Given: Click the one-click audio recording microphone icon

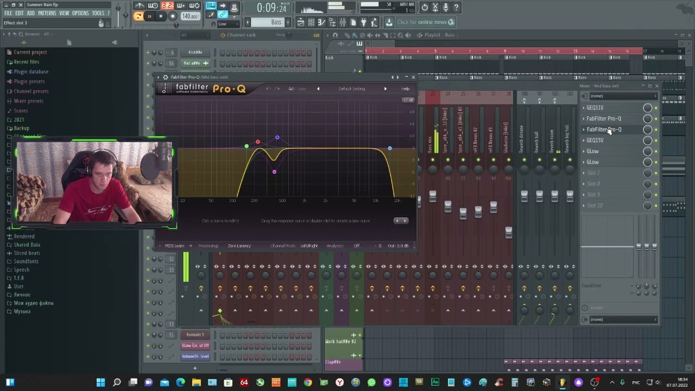Looking at the screenshot, I should tap(446, 7).
